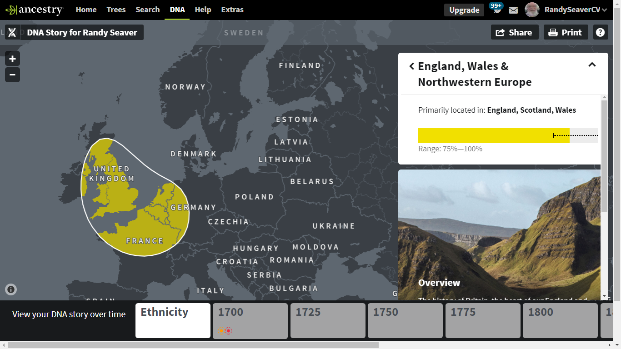Click the DNA helix icon beside the story title
621x349 pixels.
coord(12,32)
